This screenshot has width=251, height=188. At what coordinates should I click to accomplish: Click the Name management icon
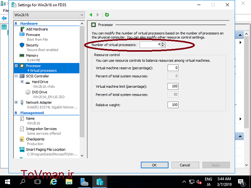[22, 119]
